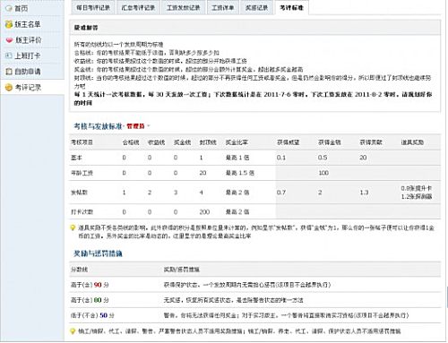The image size is (448, 343).
Task: Click the 首页 home icon in sidebar
Action: click(x=9, y=8)
